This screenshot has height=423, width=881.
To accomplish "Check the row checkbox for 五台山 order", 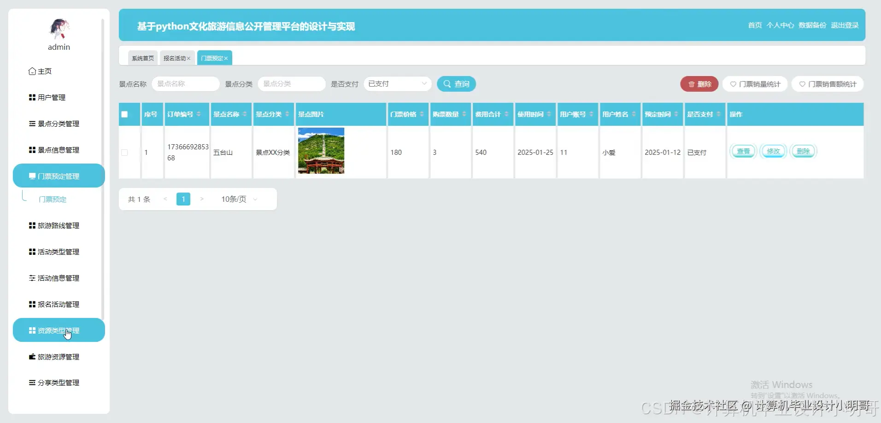I will click(124, 153).
